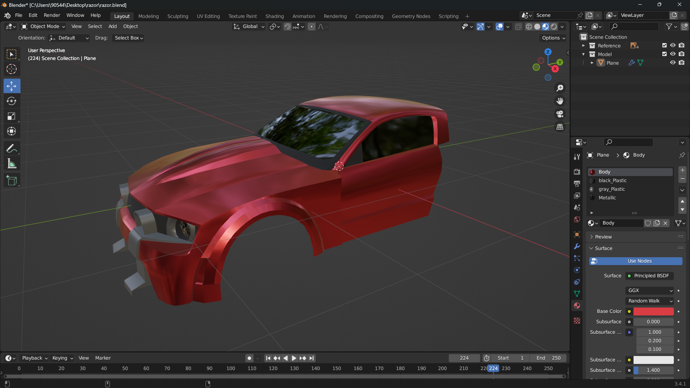Image resolution: width=690 pixels, height=388 pixels.
Task: Click the Annotate pencil tool
Action: pos(11,148)
